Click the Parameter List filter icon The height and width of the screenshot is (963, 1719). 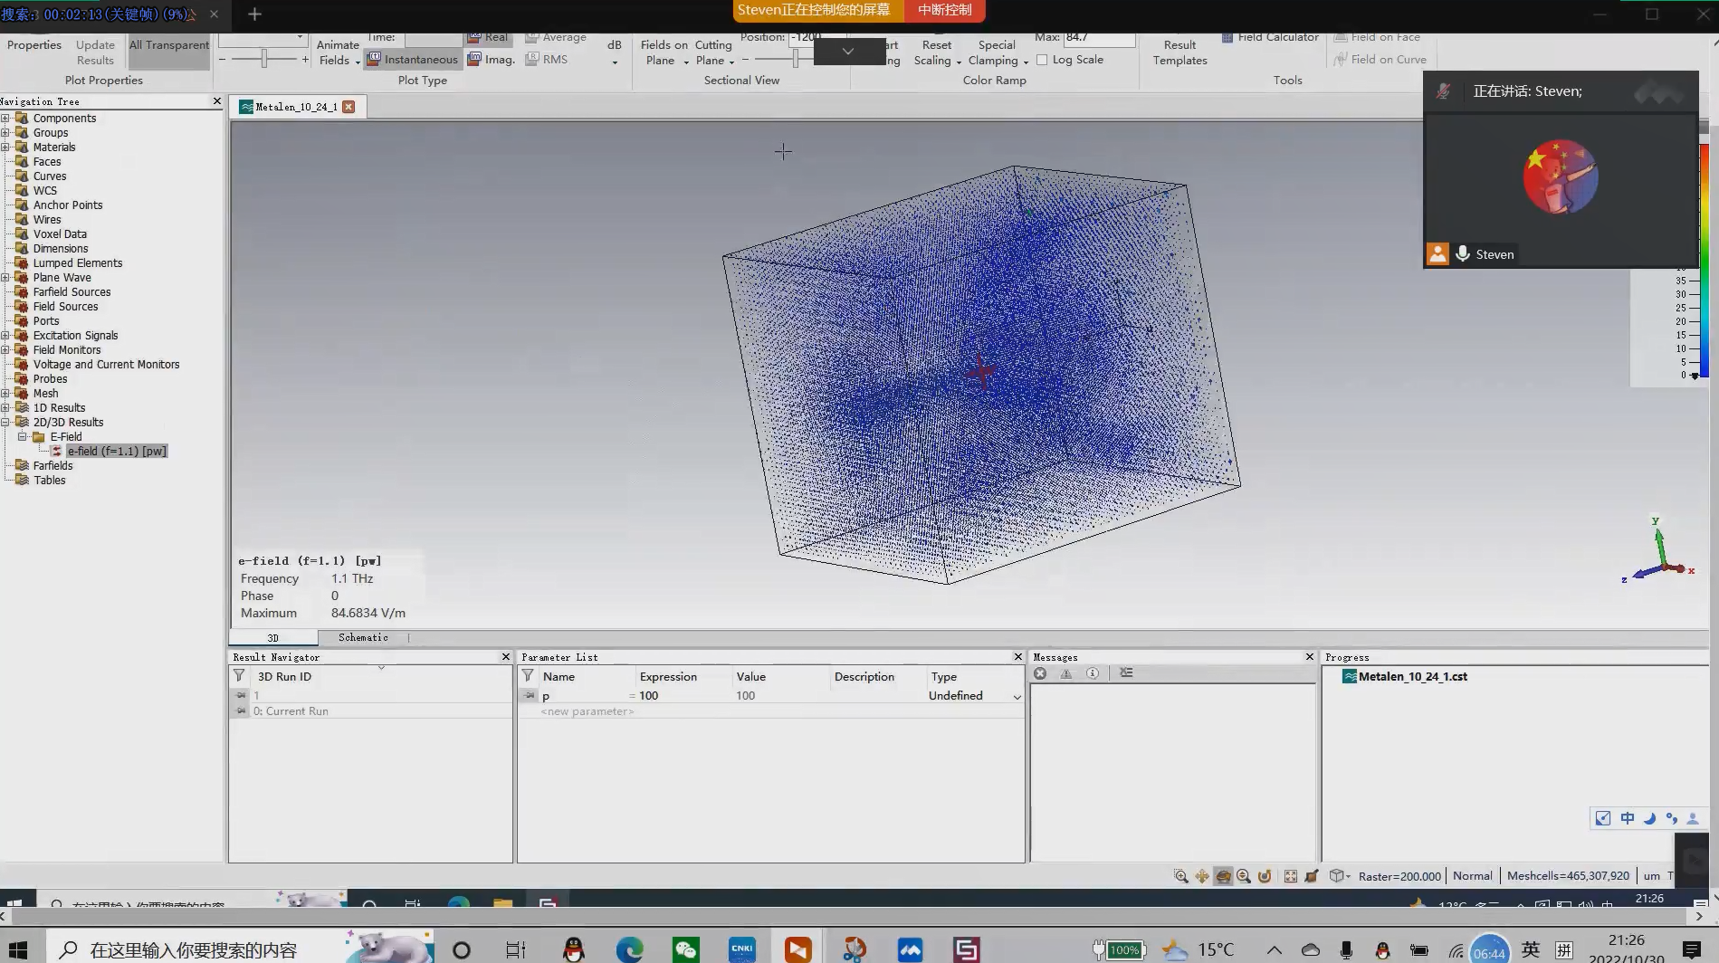tap(528, 676)
